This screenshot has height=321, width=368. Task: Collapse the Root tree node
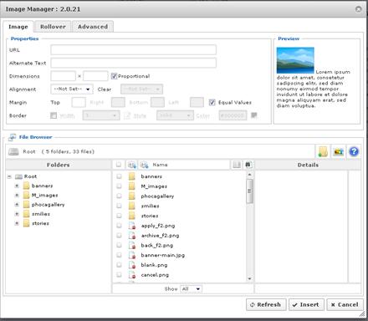(x=9, y=176)
